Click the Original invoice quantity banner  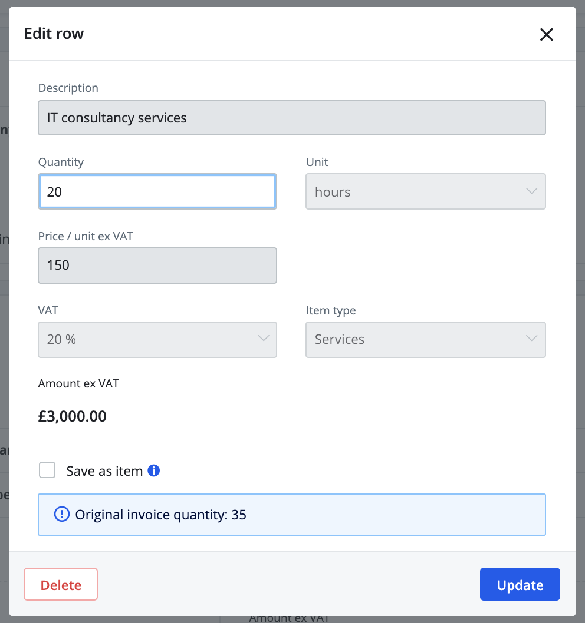(x=292, y=514)
